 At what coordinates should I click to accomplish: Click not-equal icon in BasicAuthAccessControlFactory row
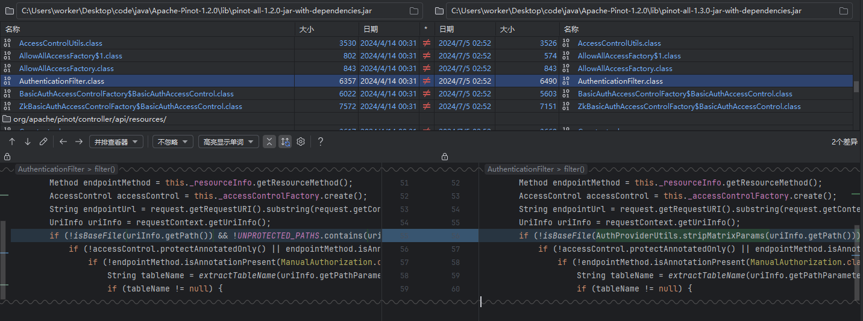click(427, 93)
